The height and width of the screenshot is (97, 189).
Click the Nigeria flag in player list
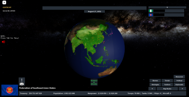click(x=151, y=11)
